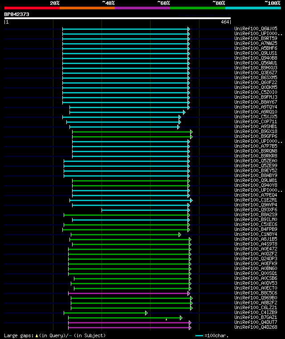Open the UniRef100_B9RT59 hit label

tap(256, 38)
